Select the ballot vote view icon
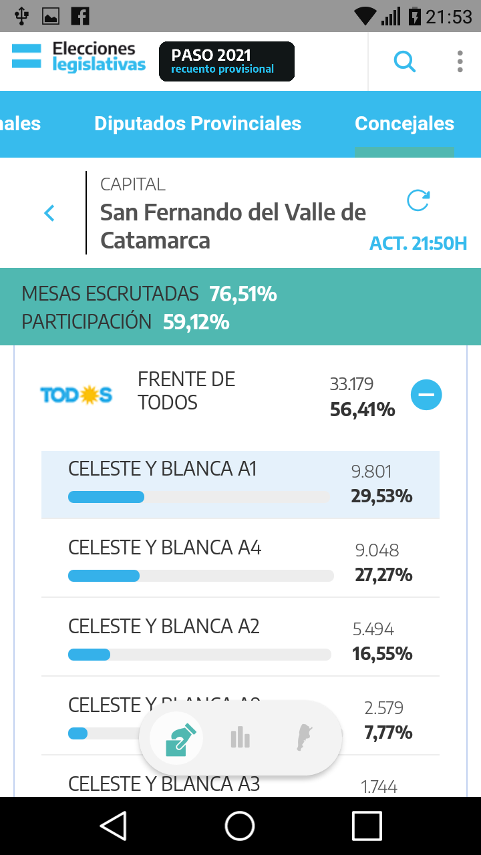 180,738
